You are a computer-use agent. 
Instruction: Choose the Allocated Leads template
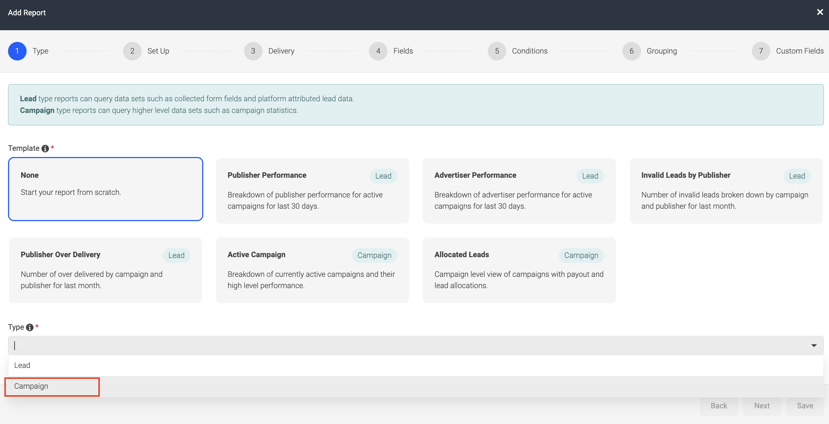[519, 270]
